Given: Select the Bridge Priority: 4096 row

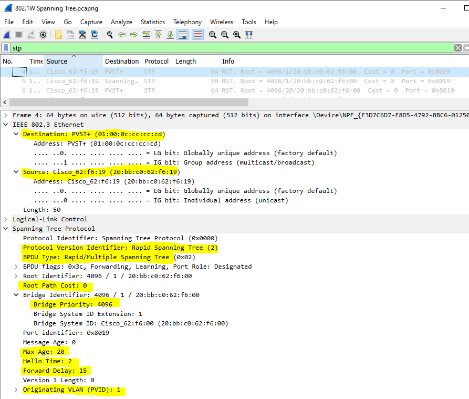Looking at the screenshot, I should [73, 304].
